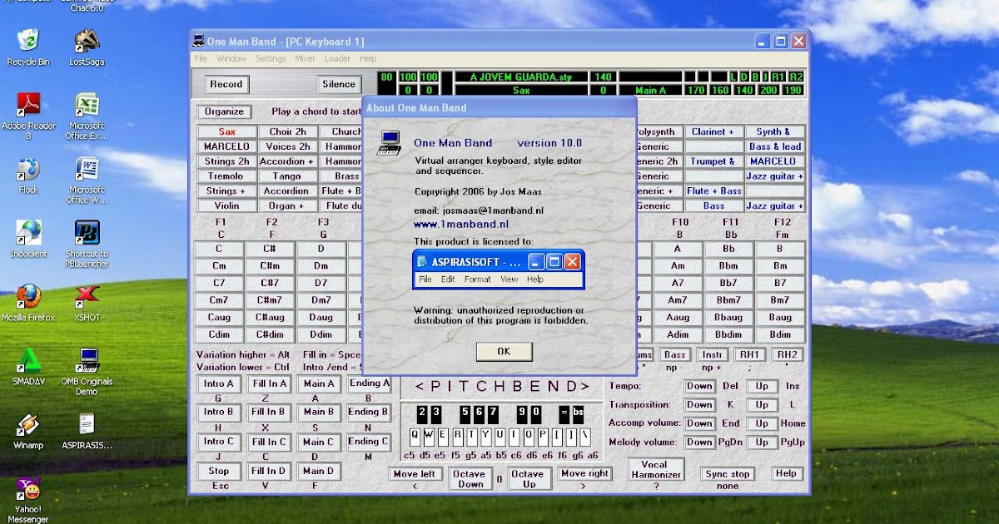Click the Organize button

click(224, 111)
